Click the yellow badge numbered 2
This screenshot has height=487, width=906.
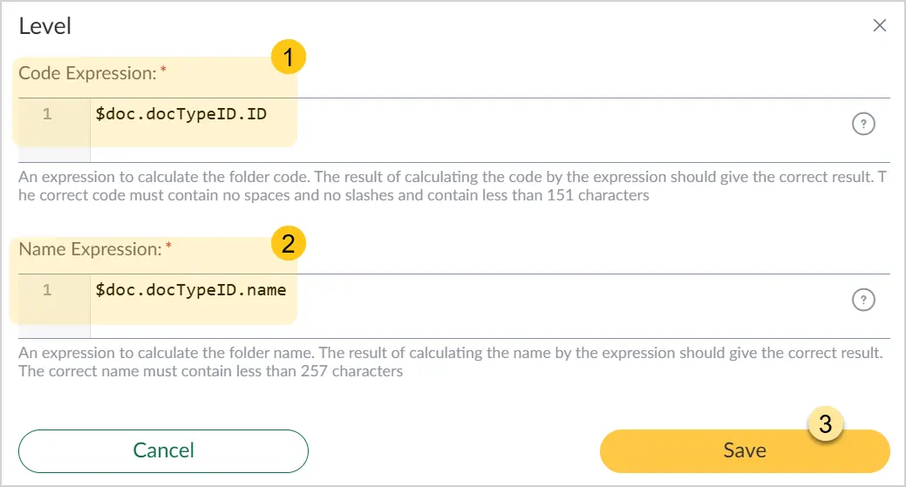[x=289, y=243]
